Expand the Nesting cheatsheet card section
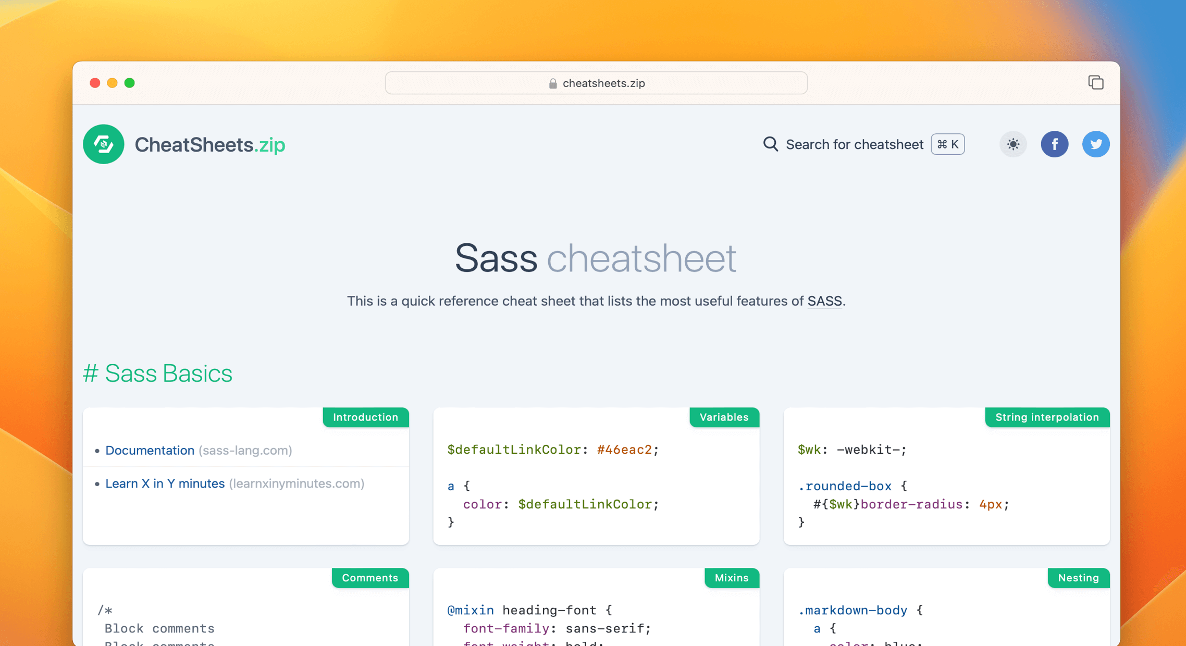This screenshot has height=646, width=1186. click(1078, 578)
